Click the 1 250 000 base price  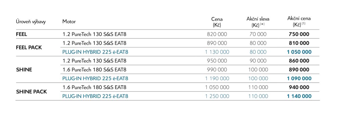217,96
